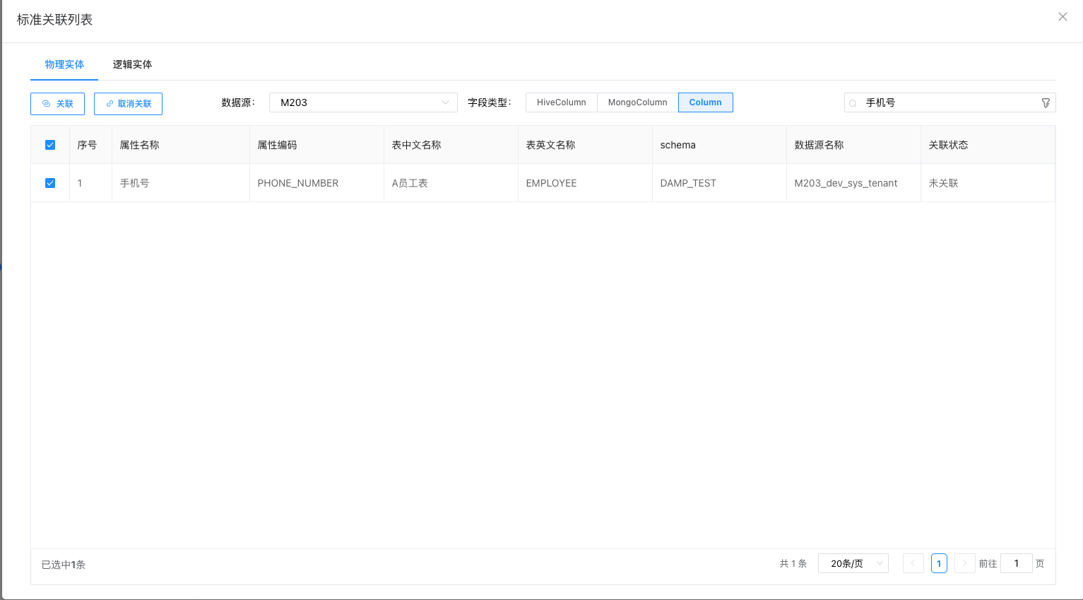
Task: Select the Column field type option
Action: (705, 102)
